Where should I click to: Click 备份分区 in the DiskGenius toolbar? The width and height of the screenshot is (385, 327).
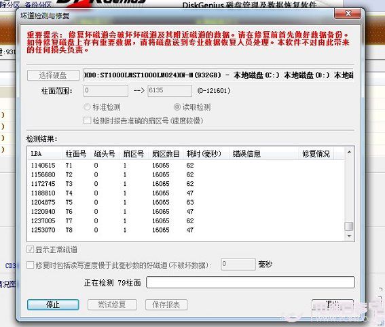click(x=38, y=4)
